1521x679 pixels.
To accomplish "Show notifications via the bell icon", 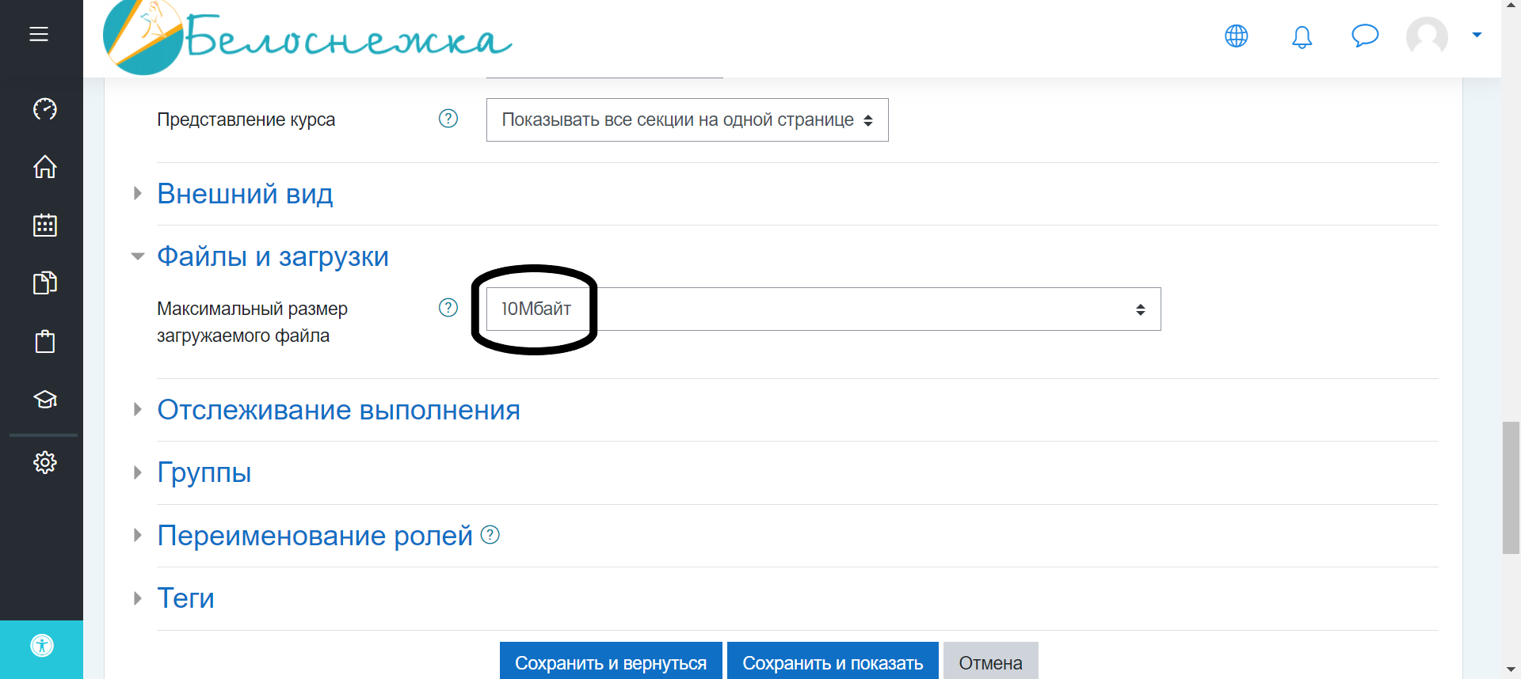I will (x=1302, y=36).
